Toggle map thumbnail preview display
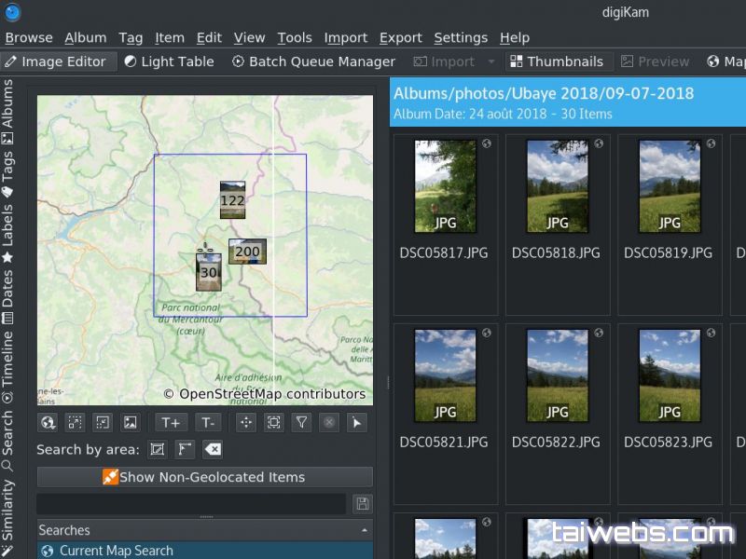 pyautogui.click(x=131, y=422)
